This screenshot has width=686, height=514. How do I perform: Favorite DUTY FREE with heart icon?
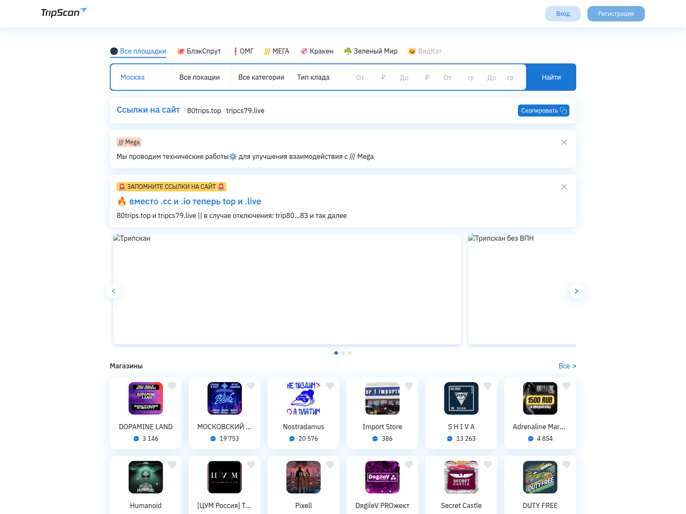[567, 465]
